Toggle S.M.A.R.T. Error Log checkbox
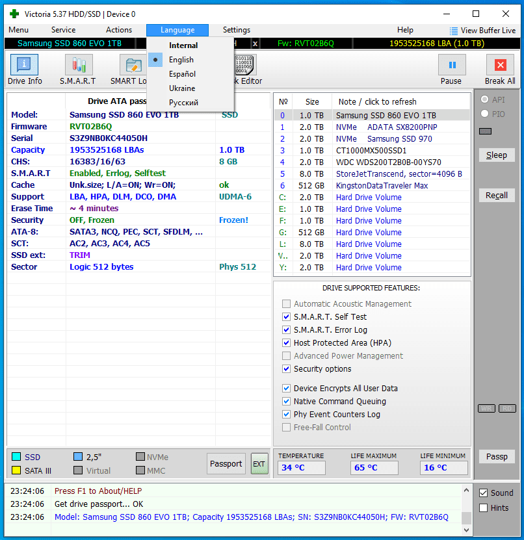Image resolution: width=524 pixels, height=540 pixels. coord(286,329)
